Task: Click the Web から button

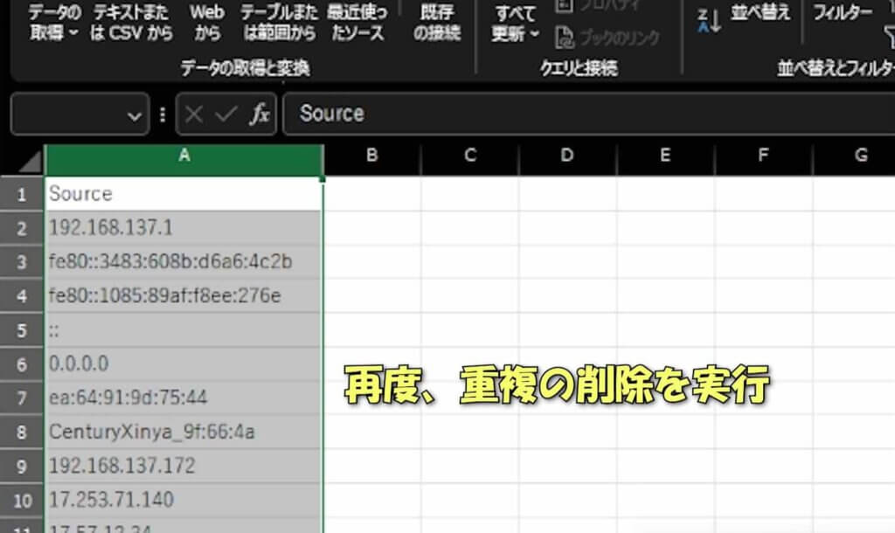Action: (x=208, y=24)
